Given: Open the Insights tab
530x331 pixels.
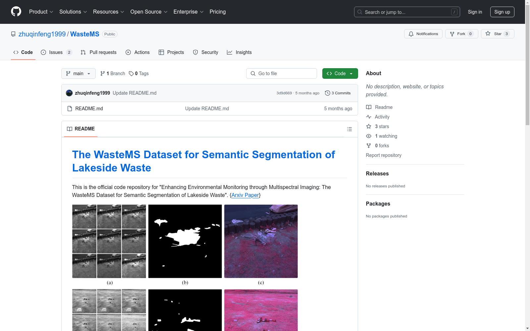Looking at the screenshot, I should click(x=239, y=52).
